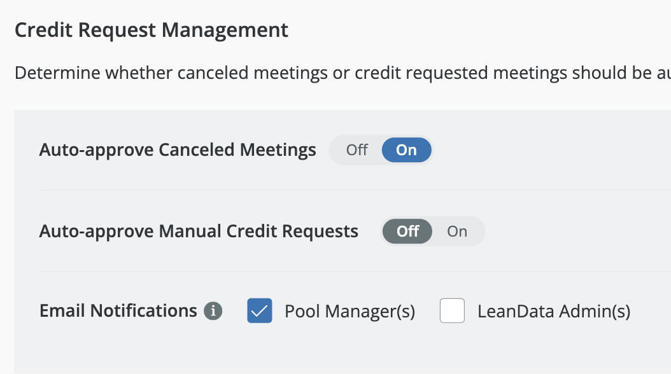
Task: Click the Pool Manager(s) label text
Action: pyautogui.click(x=350, y=312)
